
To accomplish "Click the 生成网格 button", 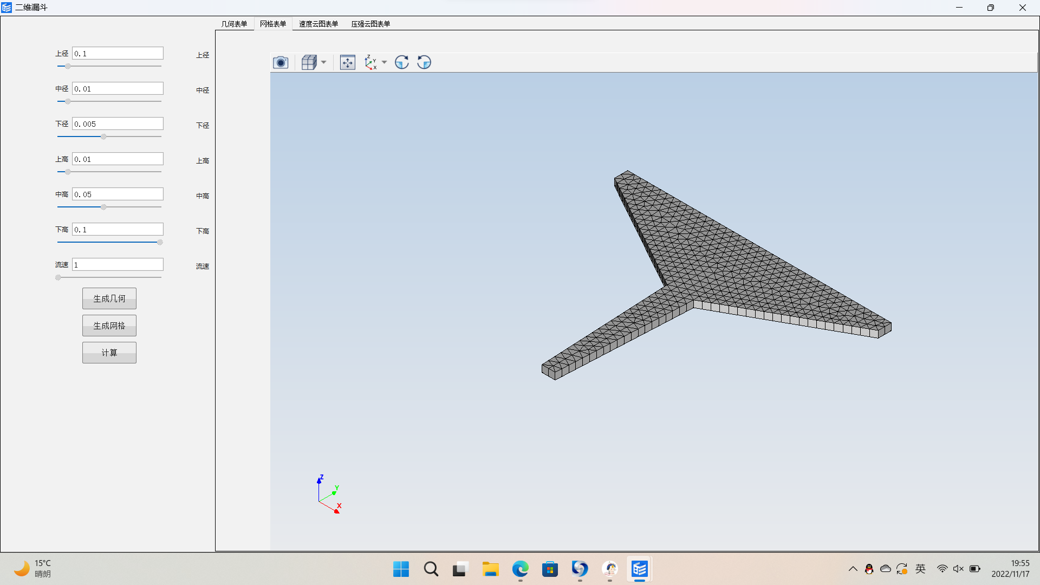I will point(109,326).
